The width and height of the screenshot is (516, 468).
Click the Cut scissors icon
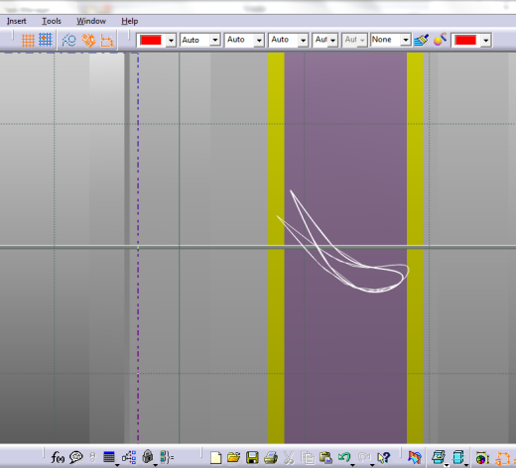click(x=289, y=458)
